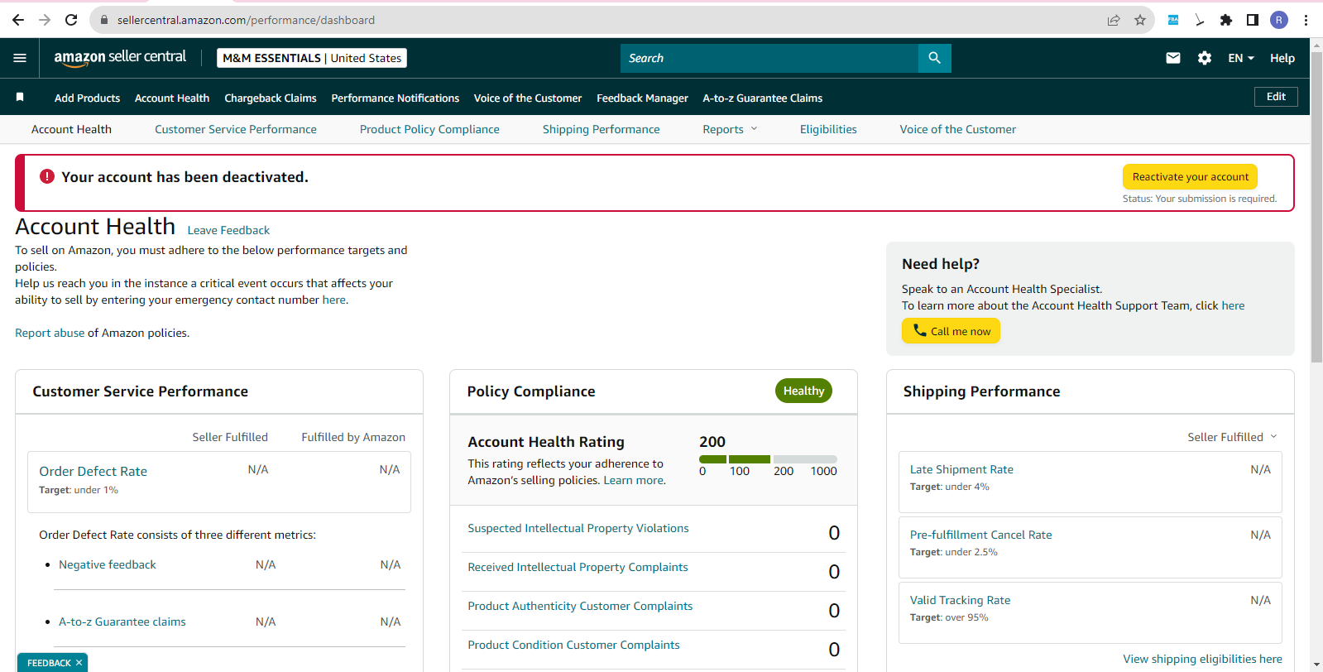Select the Voice of the Customer tab
This screenshot has width=1323, height=672.
[958, 129]
